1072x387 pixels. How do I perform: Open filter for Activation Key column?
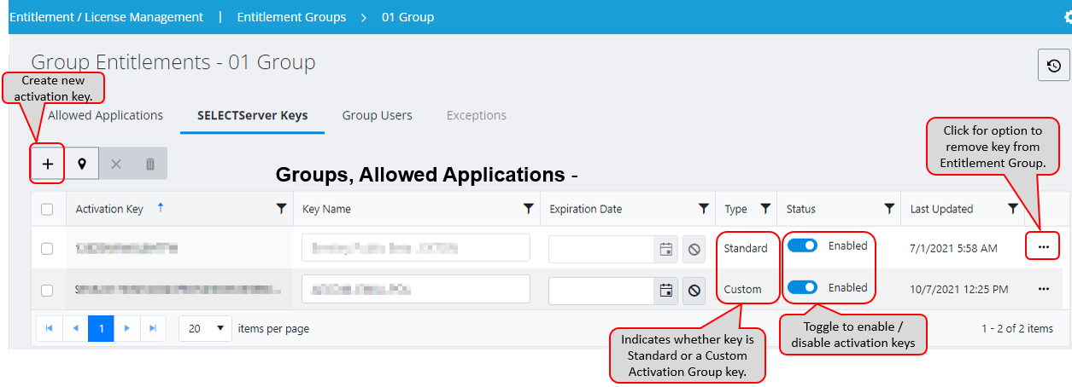[x=281, y=209]
